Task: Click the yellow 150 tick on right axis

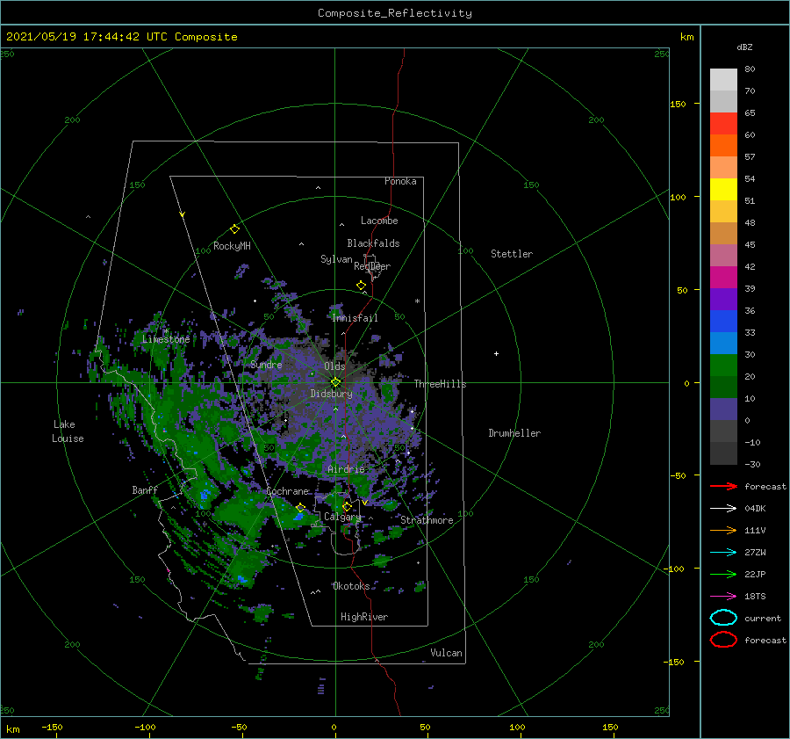Action: [x=679, y=104]
